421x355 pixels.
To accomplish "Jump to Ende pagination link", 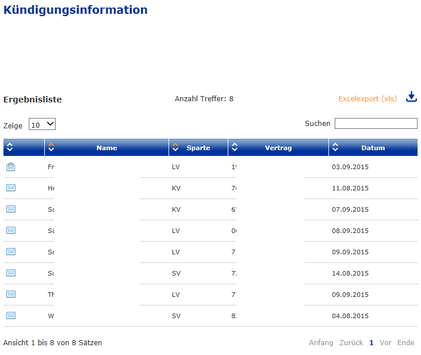I will [405, 343].
